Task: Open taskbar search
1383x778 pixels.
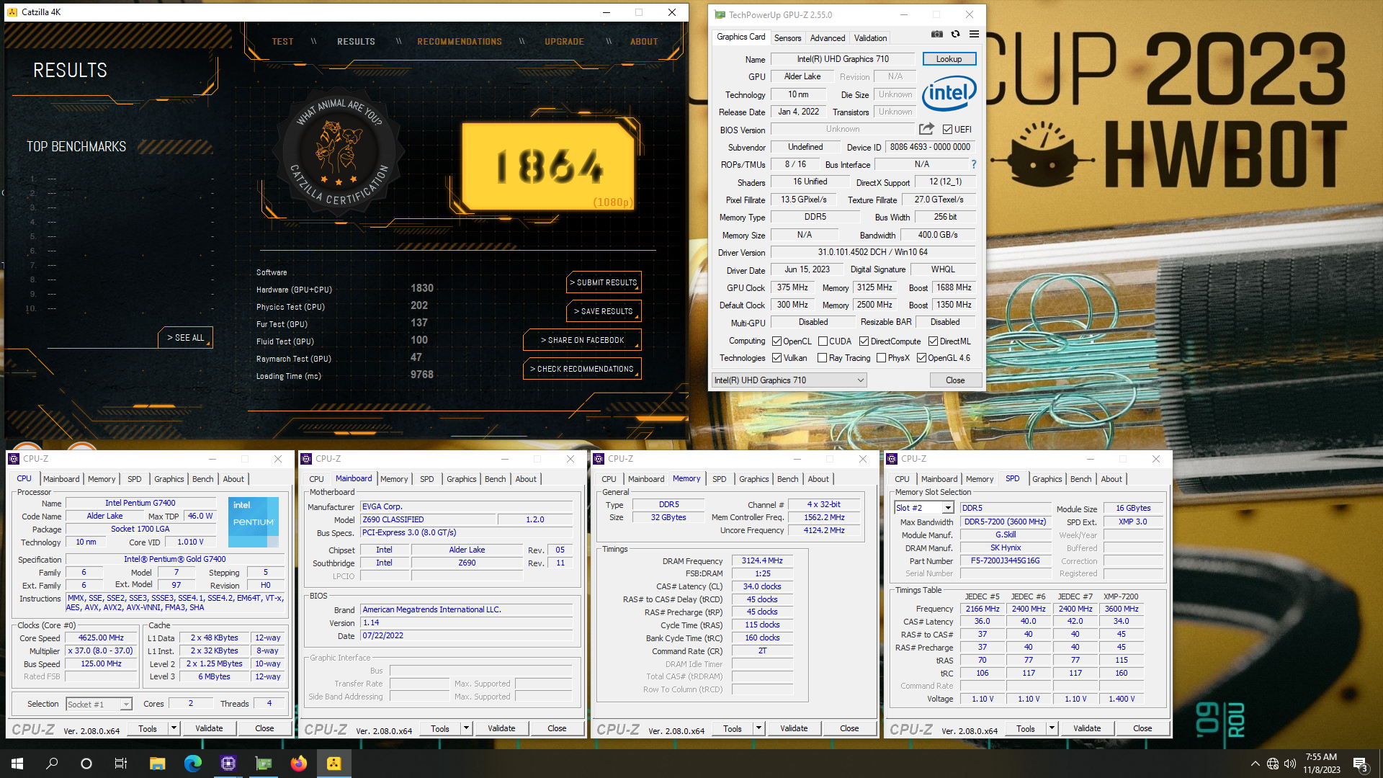Action: click(x=52, y=764)
